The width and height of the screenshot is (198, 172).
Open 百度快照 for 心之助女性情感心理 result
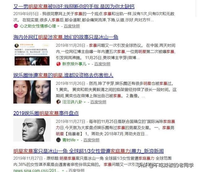click(x=72, y=26)
